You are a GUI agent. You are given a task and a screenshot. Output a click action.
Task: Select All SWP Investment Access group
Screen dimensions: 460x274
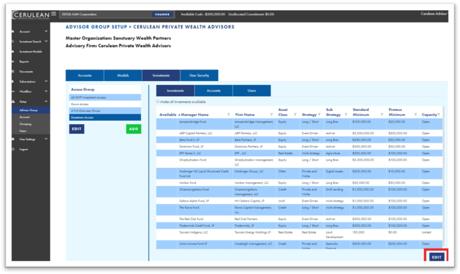(x=105, y=97)
